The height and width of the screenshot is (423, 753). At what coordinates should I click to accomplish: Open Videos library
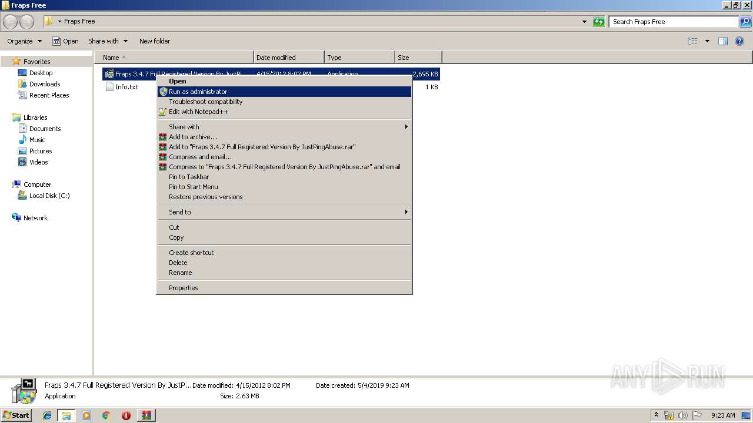(x=38, y=162)
